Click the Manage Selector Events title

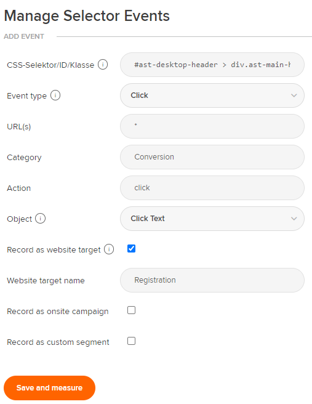click(x=87, y=16)
